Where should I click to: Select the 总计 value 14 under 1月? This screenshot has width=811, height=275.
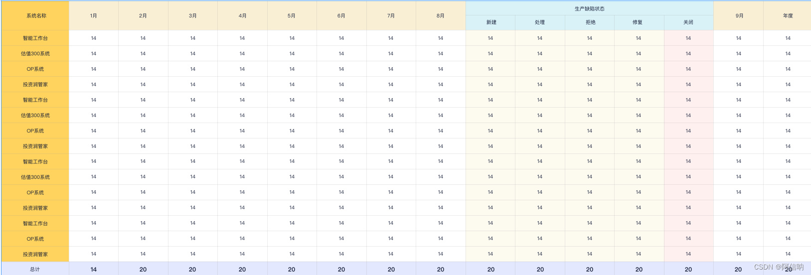(94, 269)
